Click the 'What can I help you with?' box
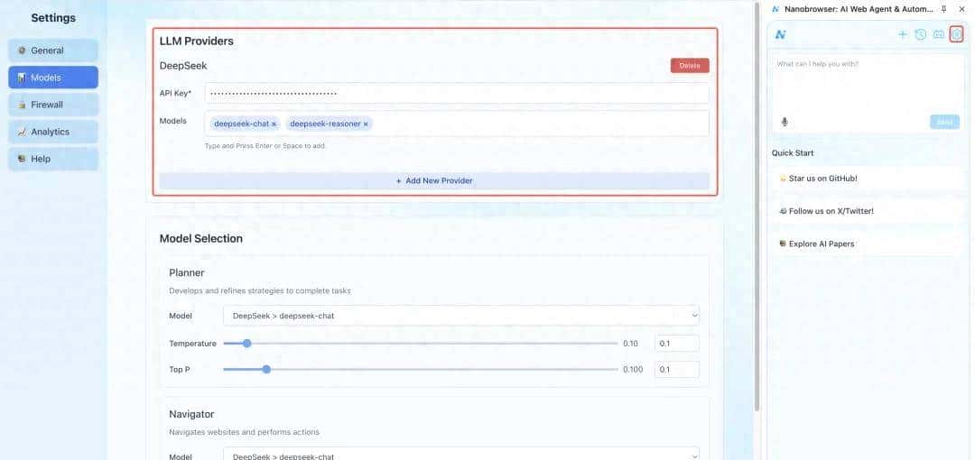Image resolution: width=975 pixels, height=460 pixels. 868,84
